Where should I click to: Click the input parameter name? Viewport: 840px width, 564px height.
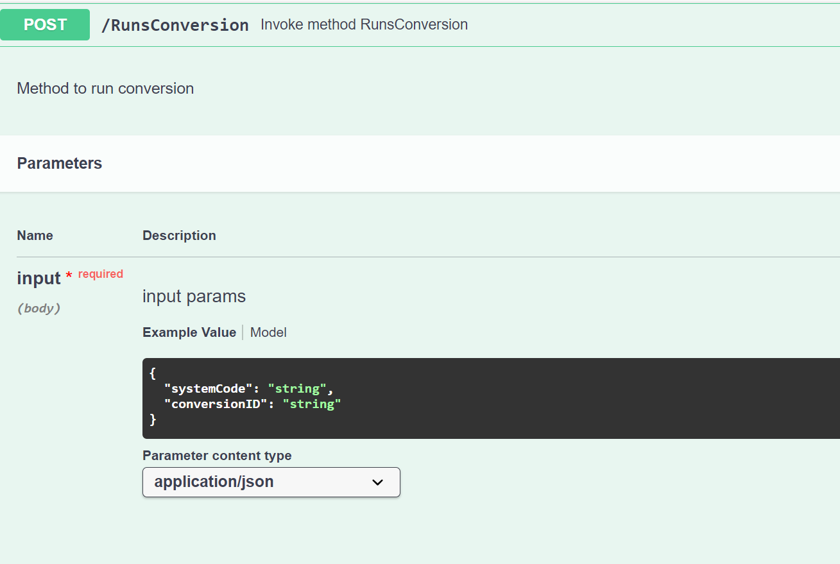(39, 278)
